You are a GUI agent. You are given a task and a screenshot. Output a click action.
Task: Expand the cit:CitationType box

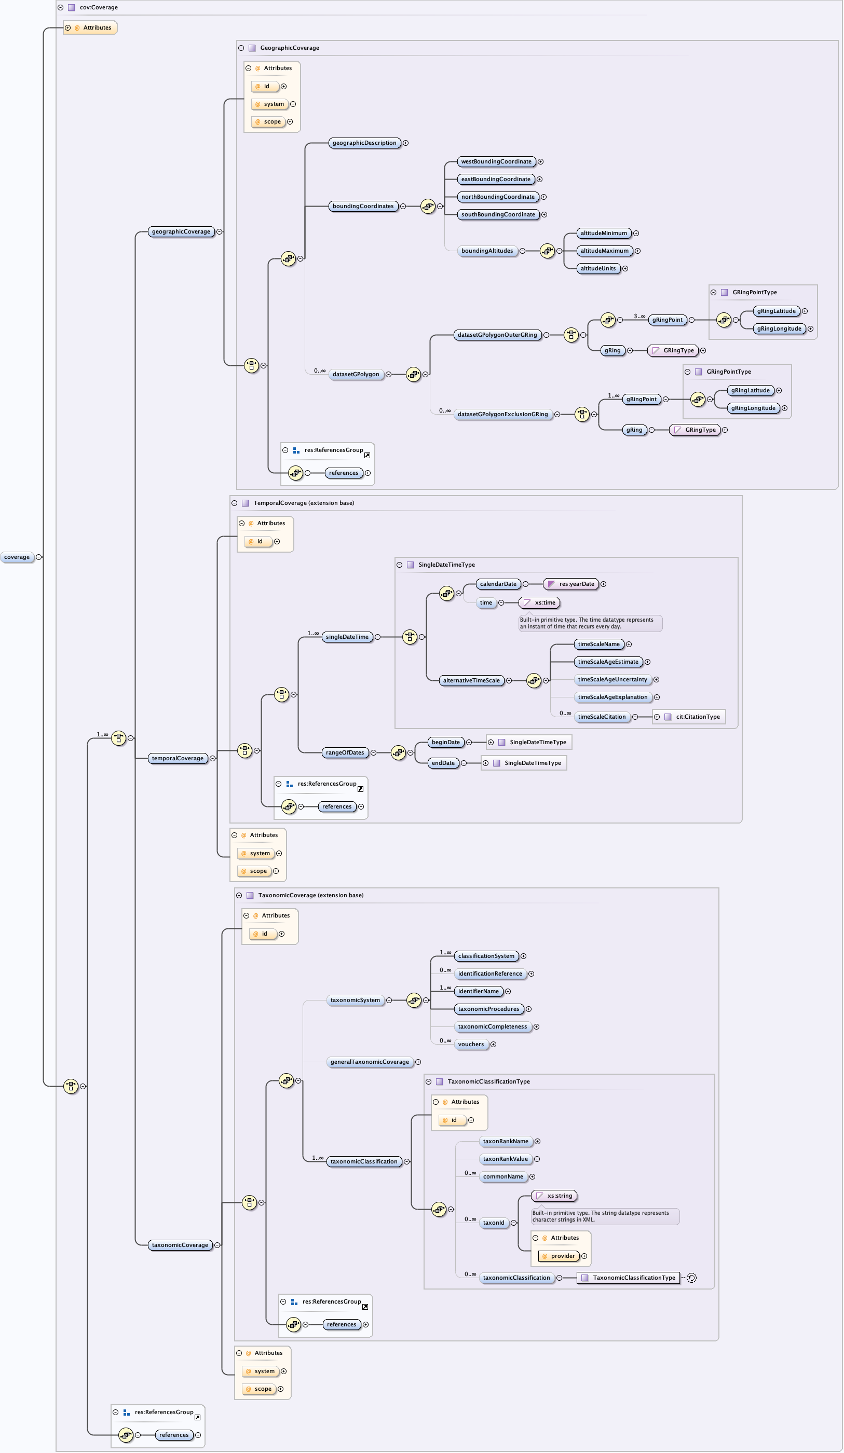point(657,717)
